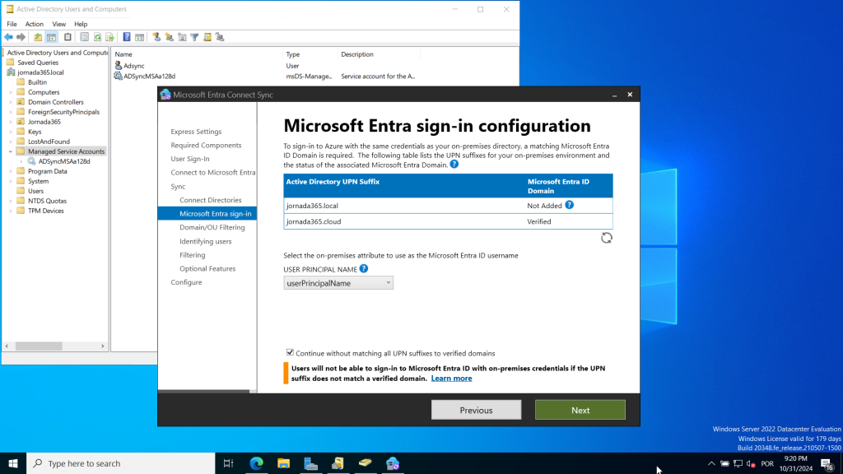Click tree scrollbar right arrow

point(103,346)
